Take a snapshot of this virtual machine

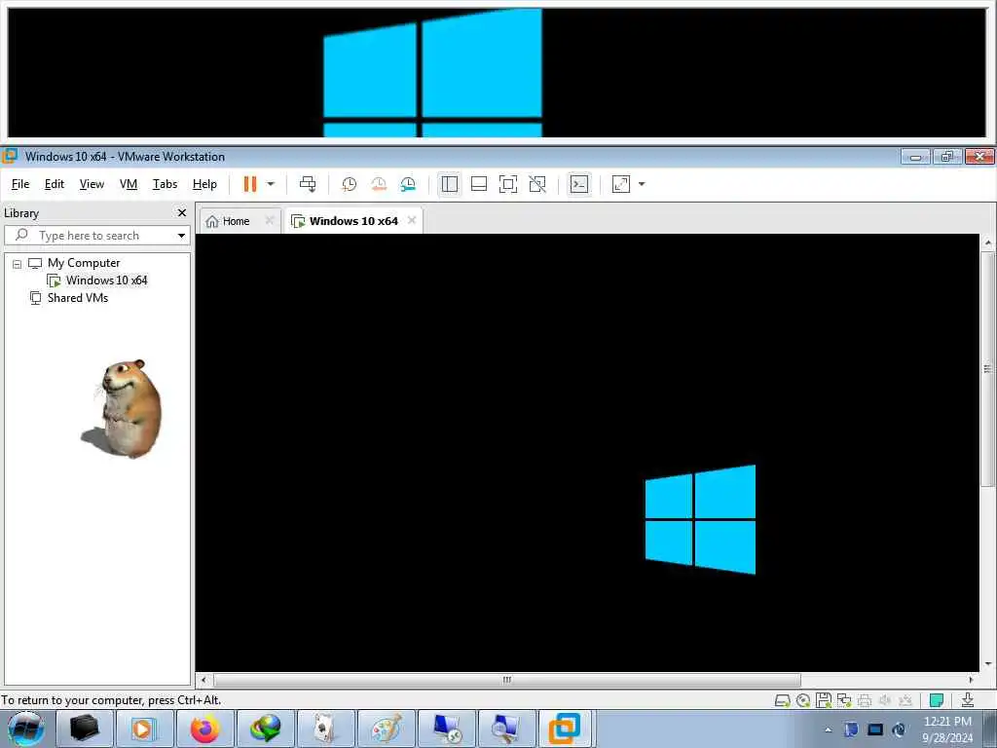[350, 184]
